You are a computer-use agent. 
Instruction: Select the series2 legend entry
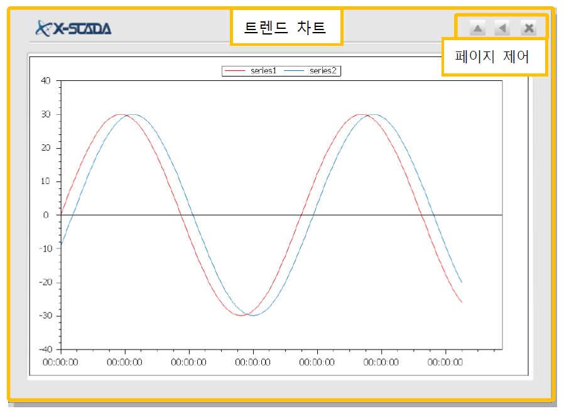[310, 71]
